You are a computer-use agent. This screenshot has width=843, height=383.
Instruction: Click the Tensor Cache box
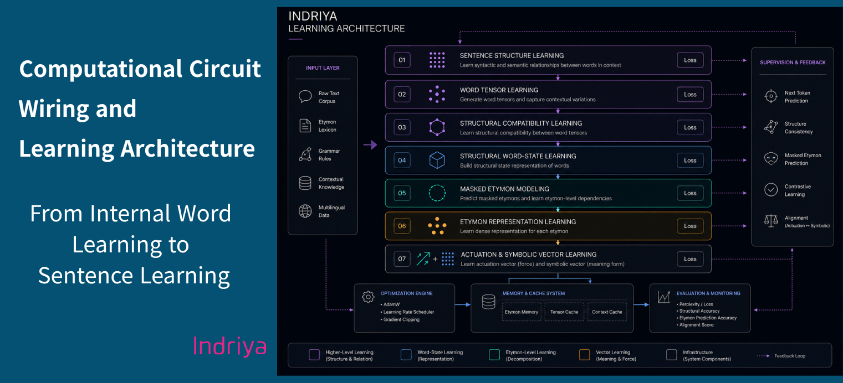(x=564, y=312)
